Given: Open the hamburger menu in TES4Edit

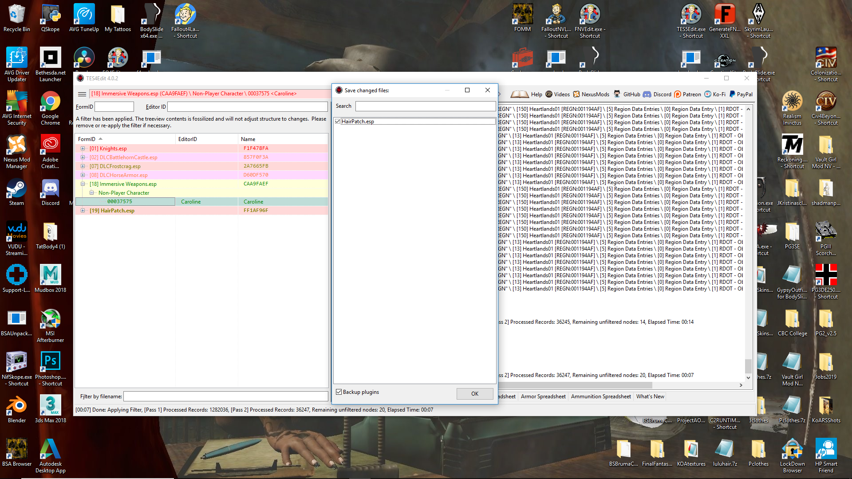Looking at the screenshot, I should [x=82, y=94].
